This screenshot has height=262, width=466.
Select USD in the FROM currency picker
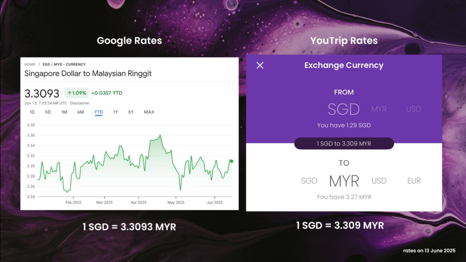[x=414, y=109]
